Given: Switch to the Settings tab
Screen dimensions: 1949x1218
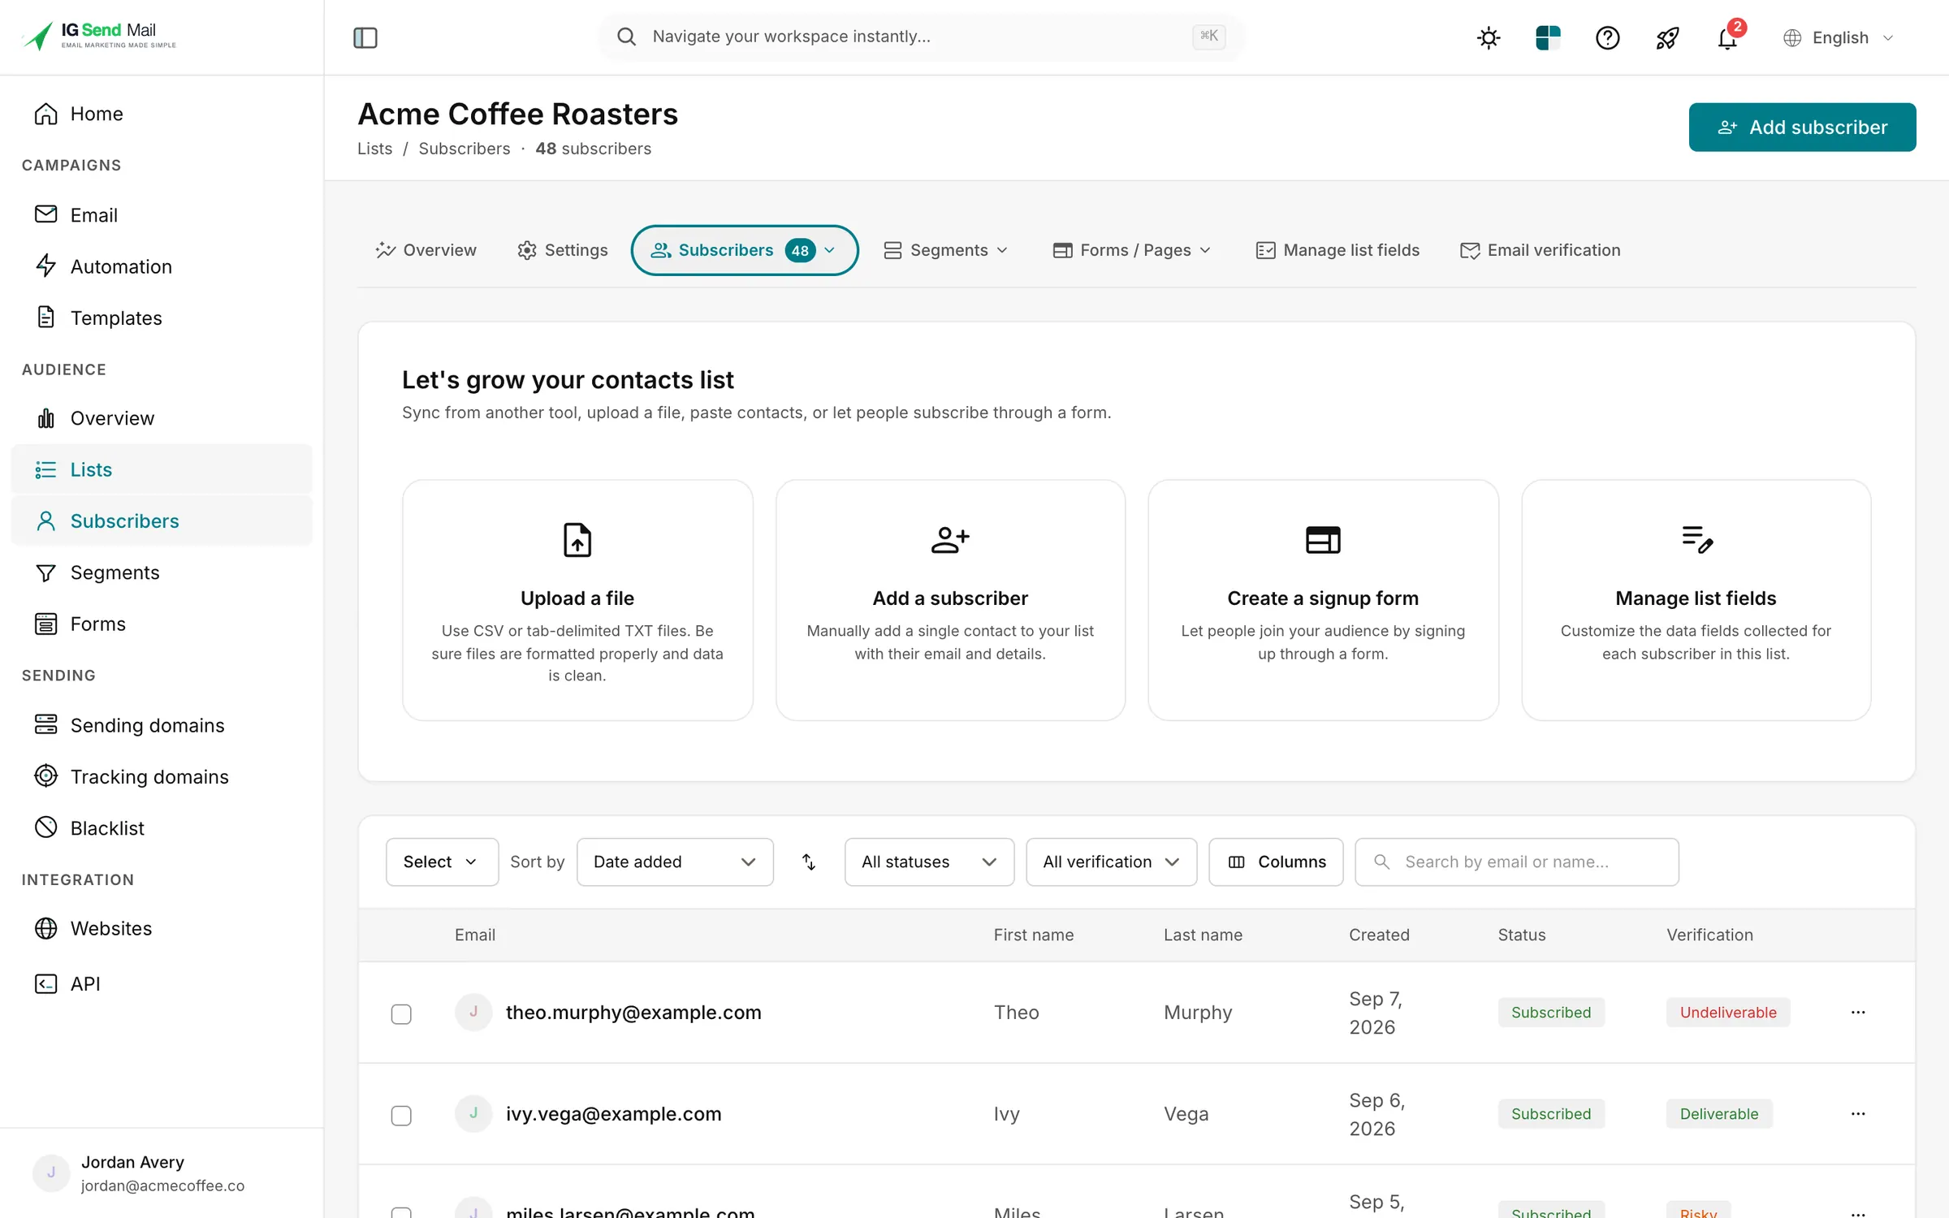Looking at the screenshot, I should point(563,250).
